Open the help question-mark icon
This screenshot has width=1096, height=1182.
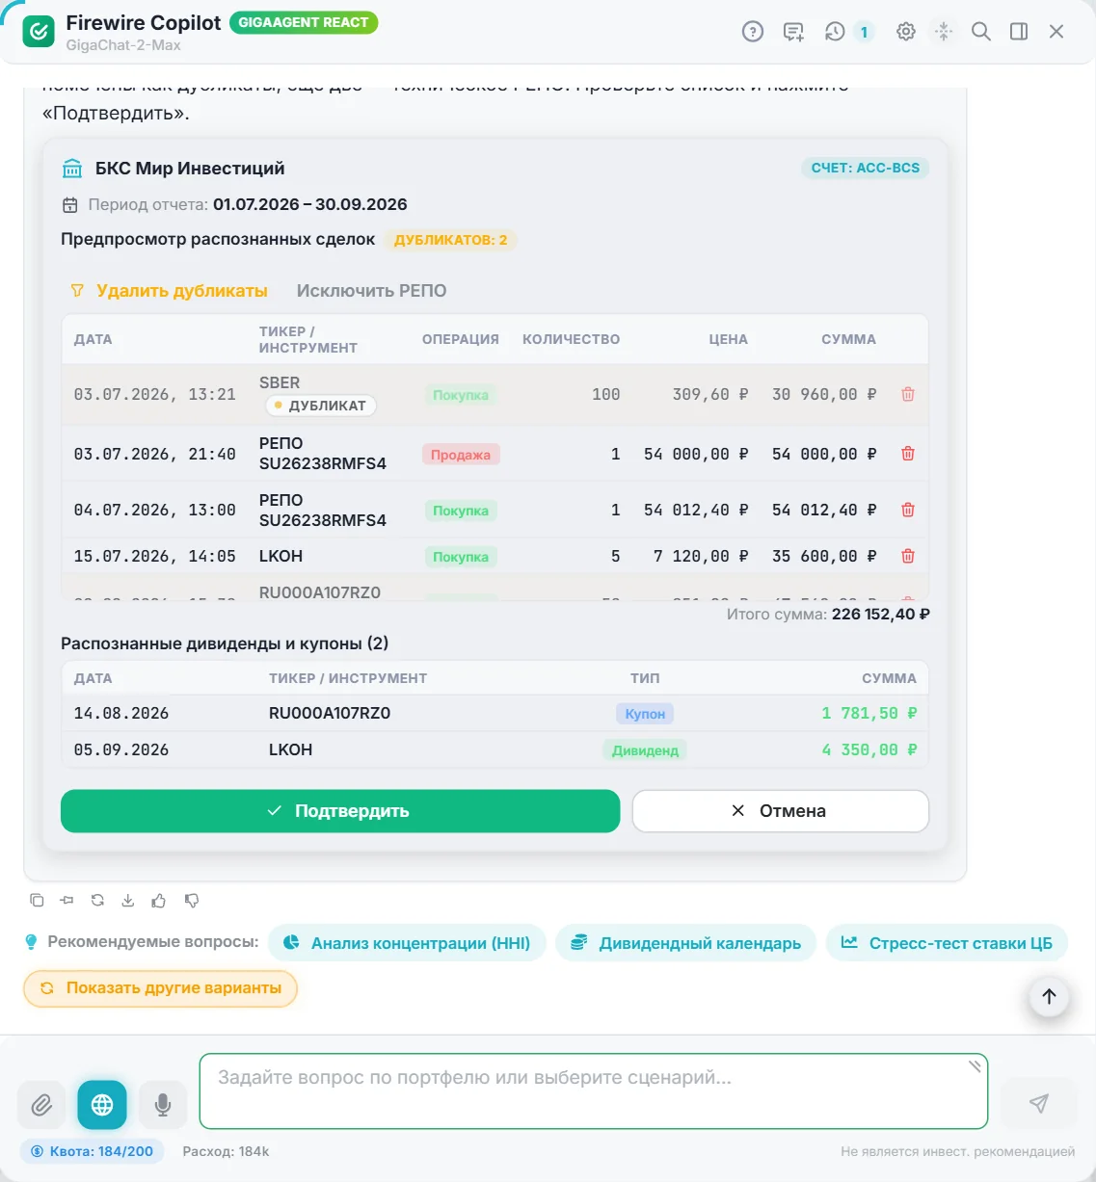tap(753, 32)
